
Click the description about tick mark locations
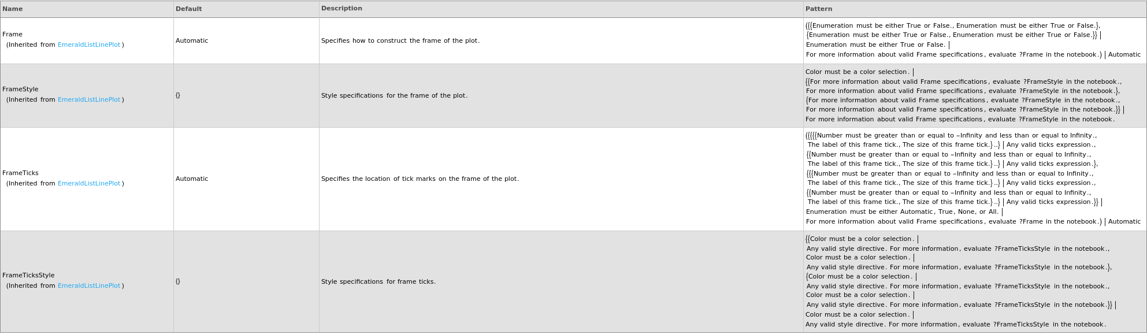pyautogui.click(x=420, y=179)
